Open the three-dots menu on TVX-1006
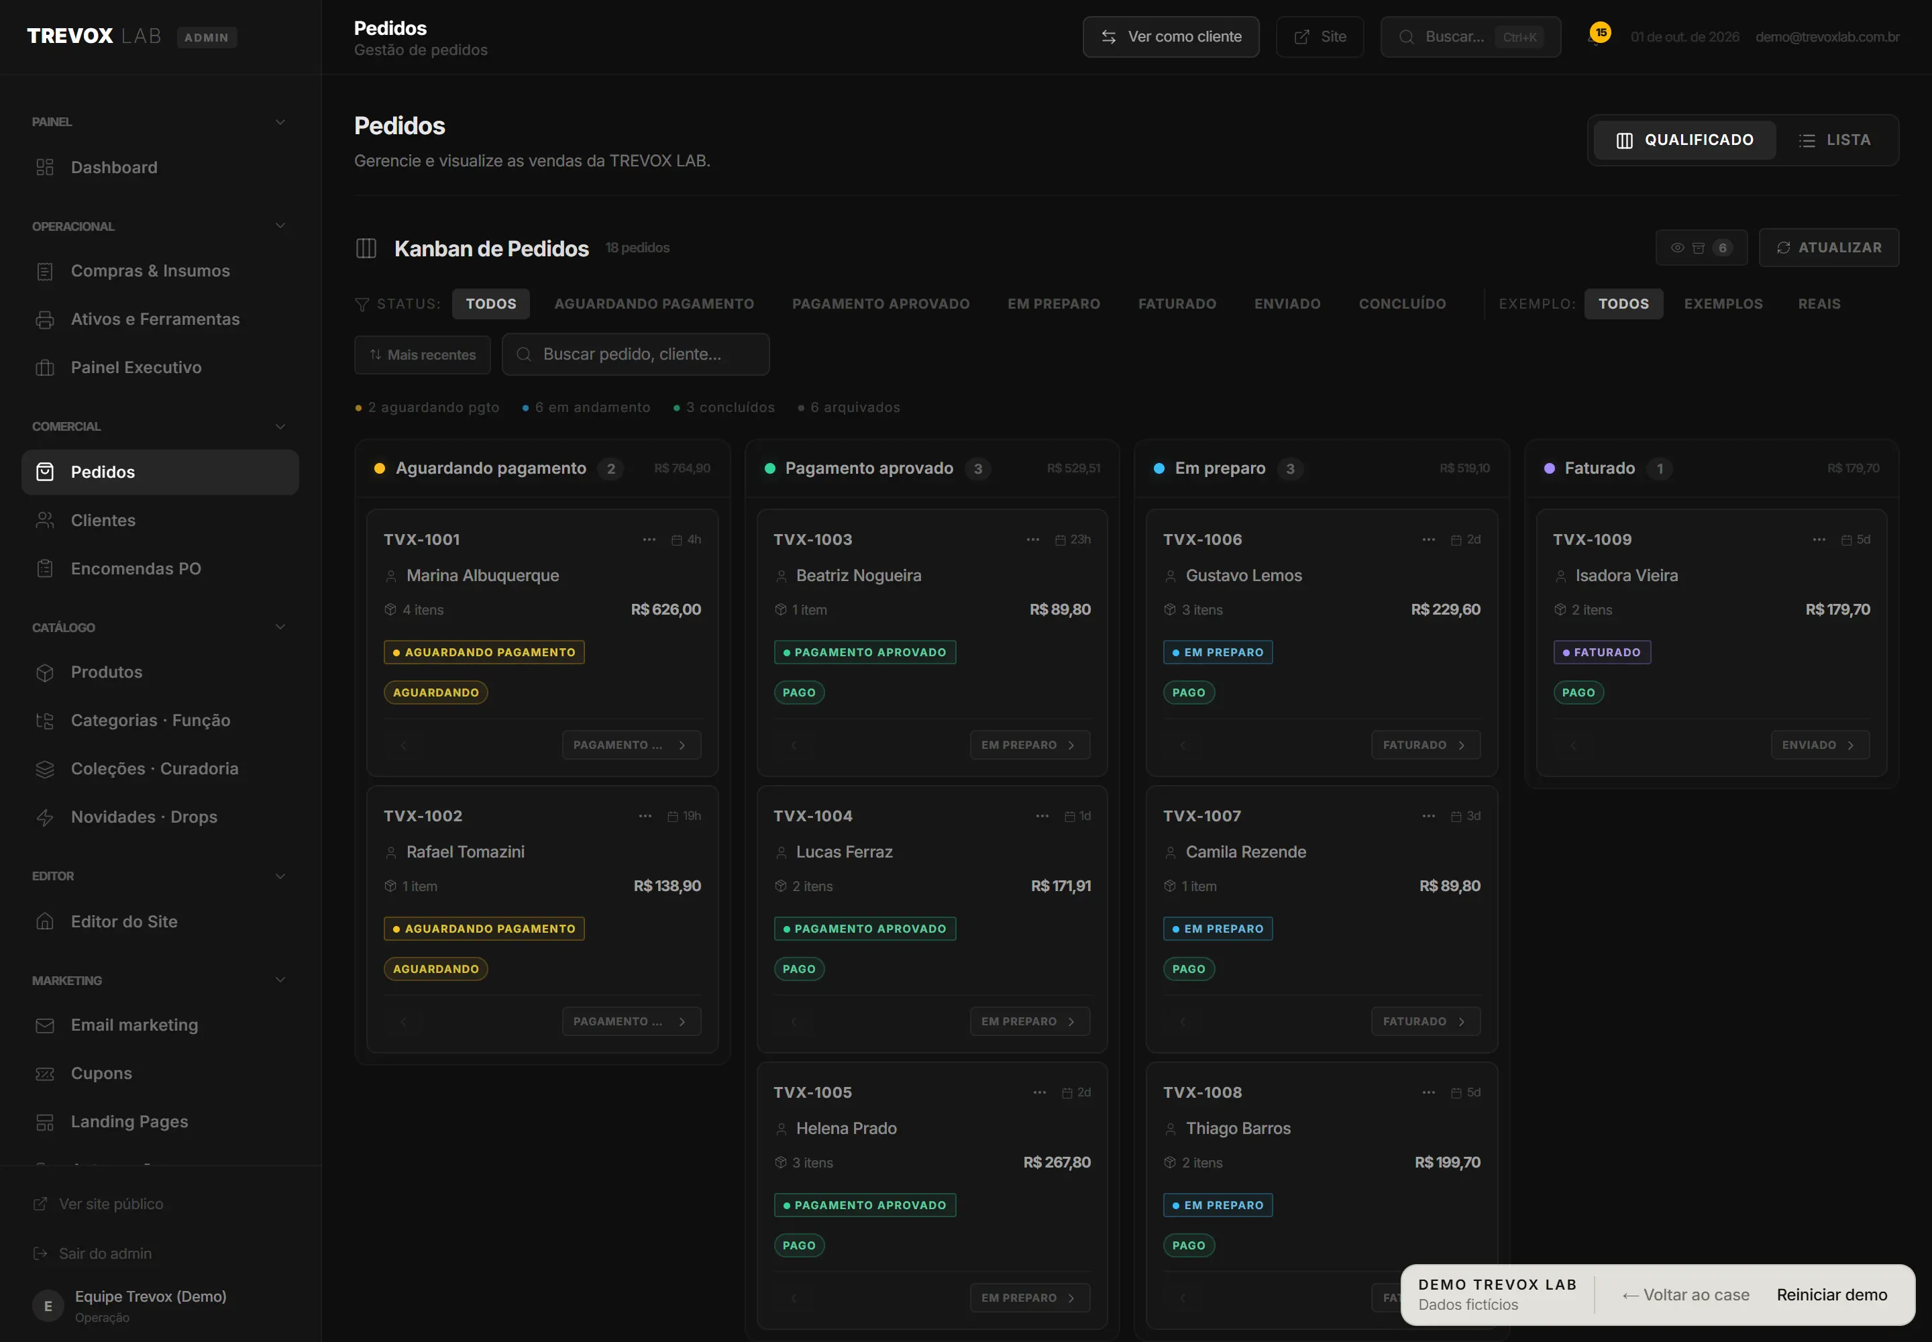Screen dimensions: 1932x1342 click(x=1428, y=540)
